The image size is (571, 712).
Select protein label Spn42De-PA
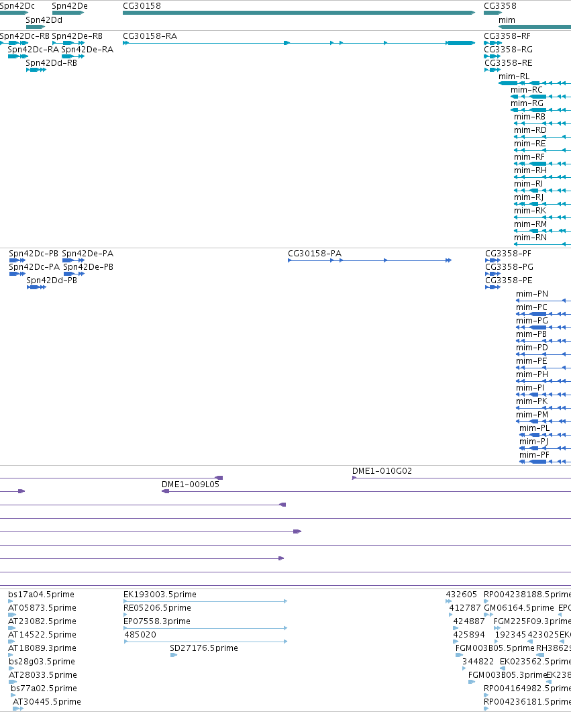(88, 254)
